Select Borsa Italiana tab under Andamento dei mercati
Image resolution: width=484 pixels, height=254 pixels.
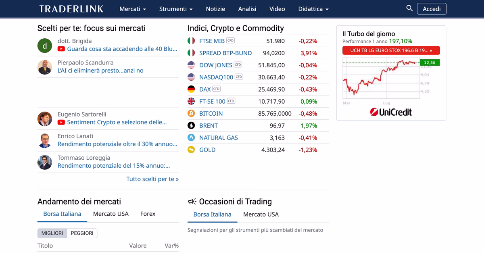coord(62,214)
